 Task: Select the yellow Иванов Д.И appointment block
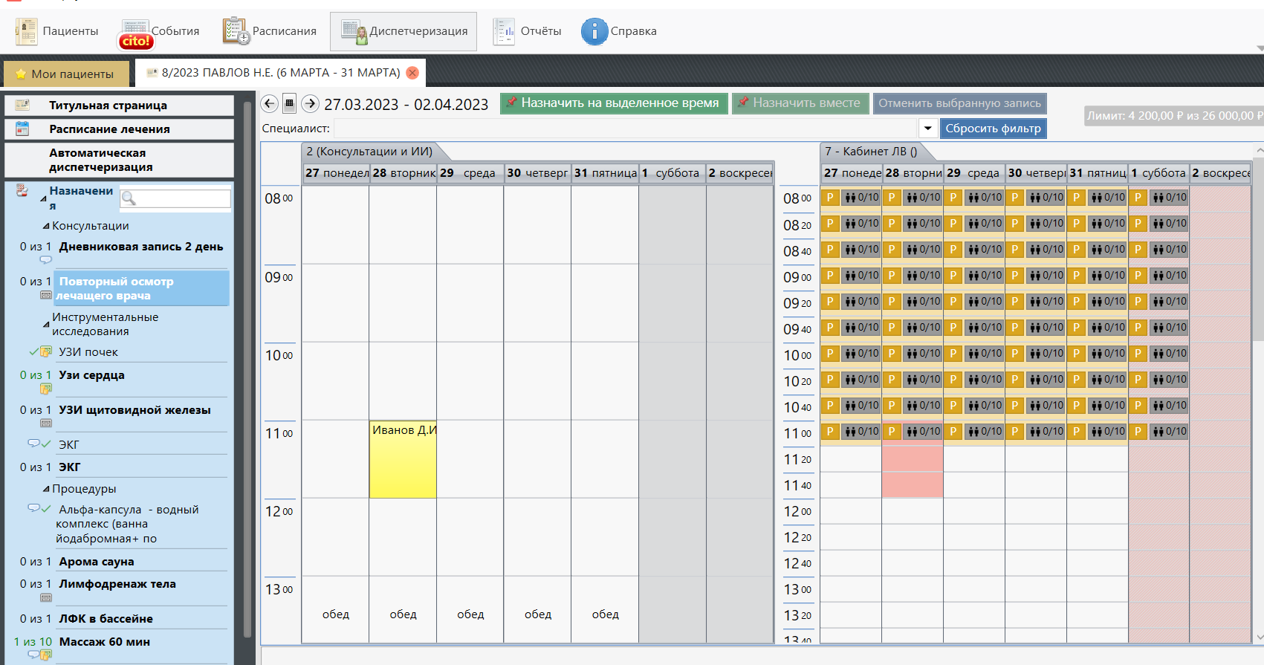tap(403, 459)
